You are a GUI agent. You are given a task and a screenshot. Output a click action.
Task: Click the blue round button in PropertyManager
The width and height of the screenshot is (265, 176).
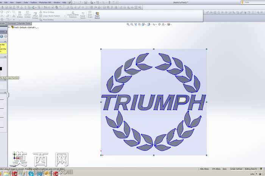tap(2, 36)
